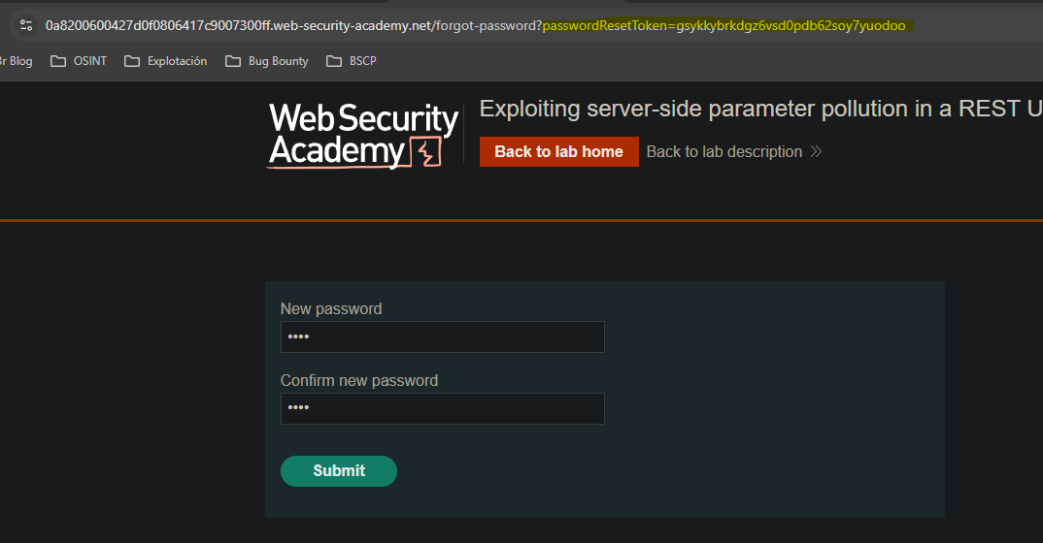Click the forgot-password path in the URL

(487, 25)
